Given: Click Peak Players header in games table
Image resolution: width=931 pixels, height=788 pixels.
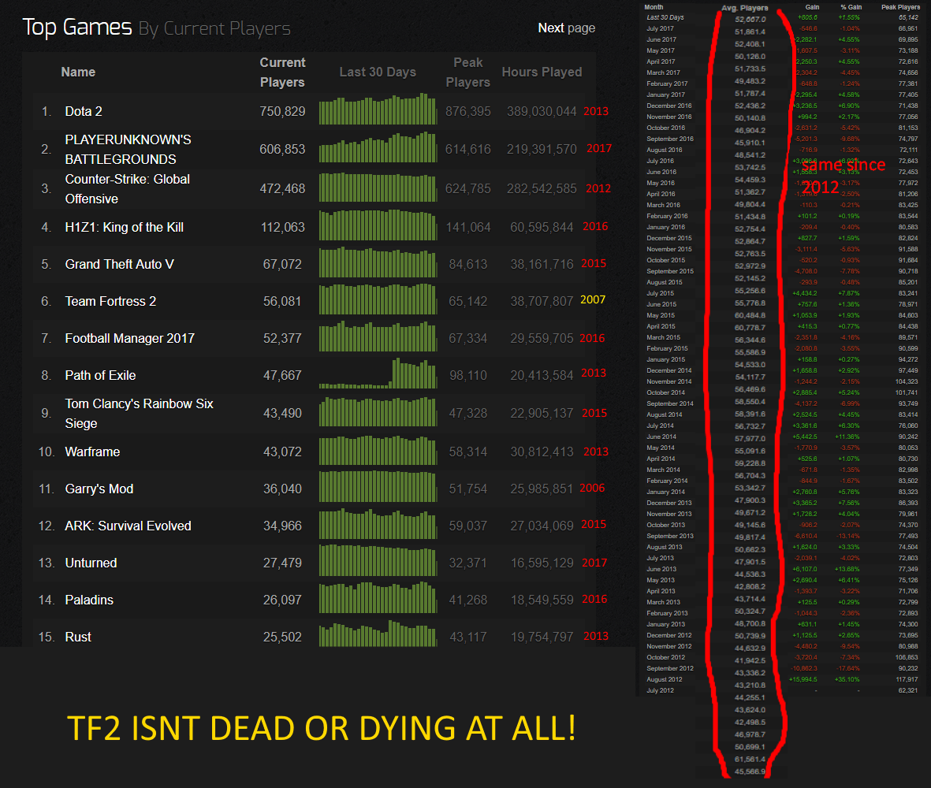Looking at the screenshot, I should 468,72.
